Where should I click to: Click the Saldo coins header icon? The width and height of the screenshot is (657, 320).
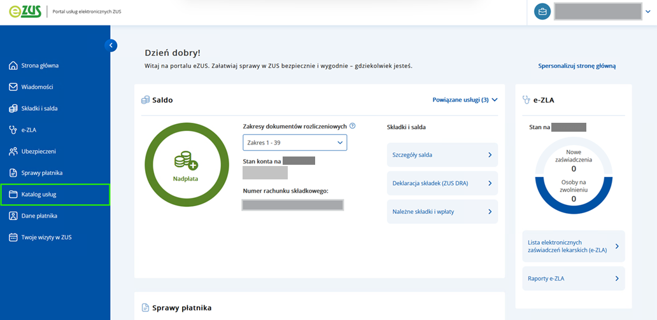(x=145, y=100)
